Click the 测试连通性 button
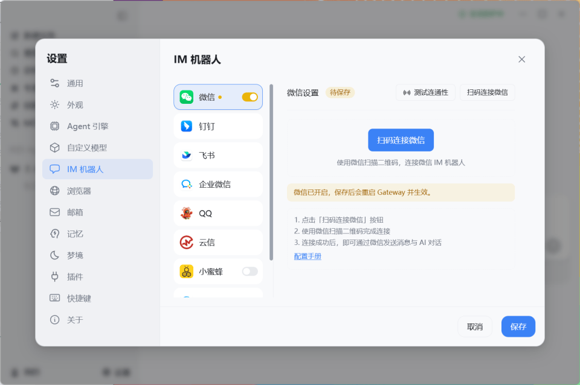The image size is (580, 385). pos(425,92)
